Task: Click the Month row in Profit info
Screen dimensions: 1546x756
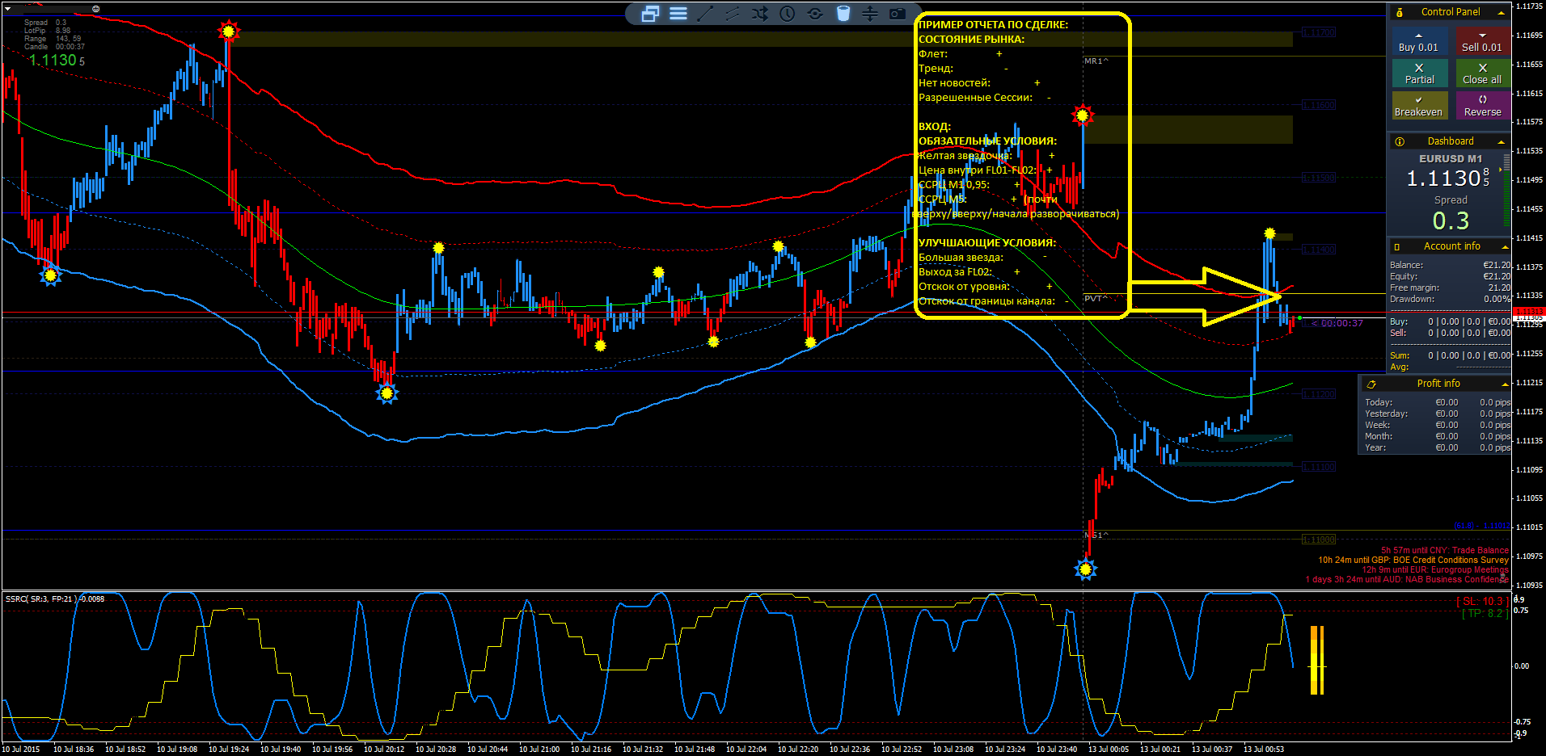Action: (x=1438, y=436)
